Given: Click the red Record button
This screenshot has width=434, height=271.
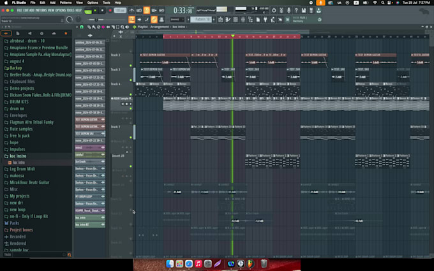Looking at the screenshot, I should click(110, 10).
